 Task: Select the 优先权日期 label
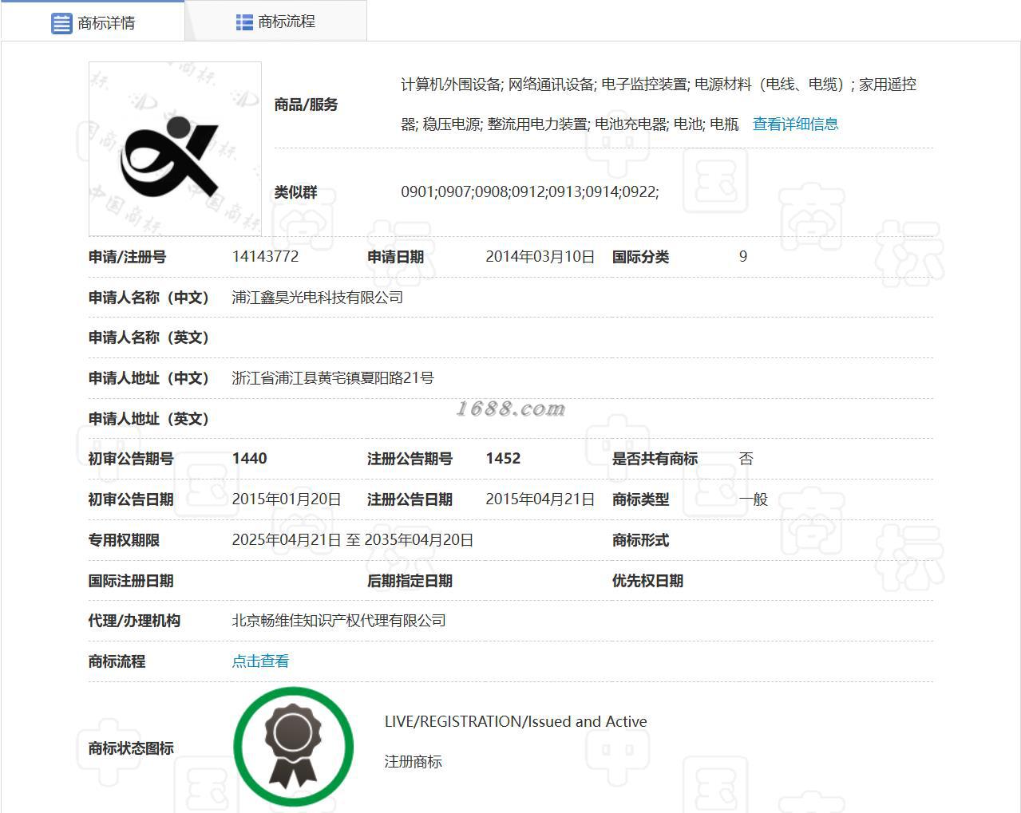point(647,581)
